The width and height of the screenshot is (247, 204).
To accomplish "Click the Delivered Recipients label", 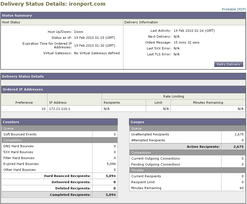I will coord(71,182).
